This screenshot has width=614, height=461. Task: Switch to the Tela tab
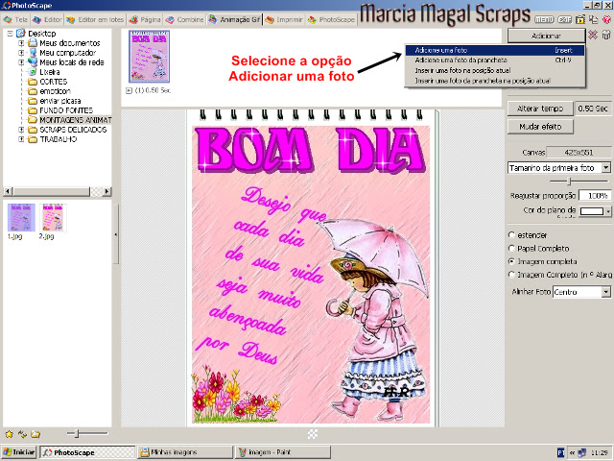coord(15,19)
